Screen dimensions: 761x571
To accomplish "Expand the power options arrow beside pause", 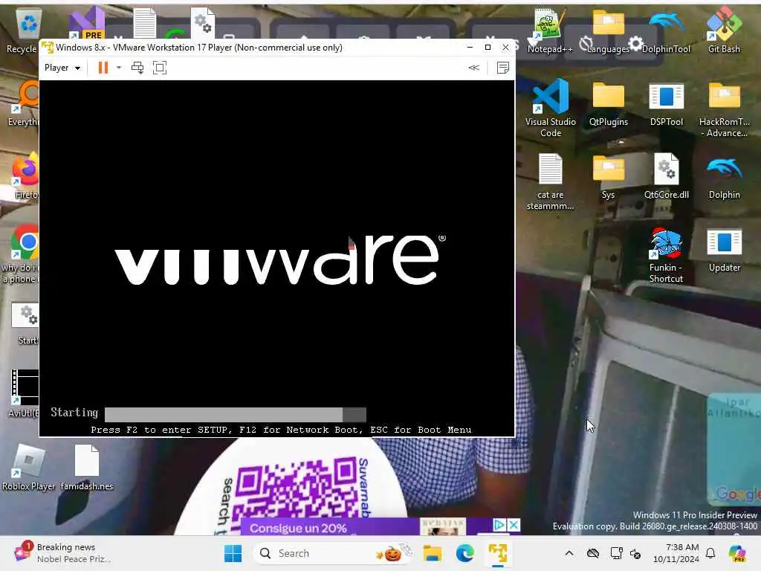I will (119, 68).
